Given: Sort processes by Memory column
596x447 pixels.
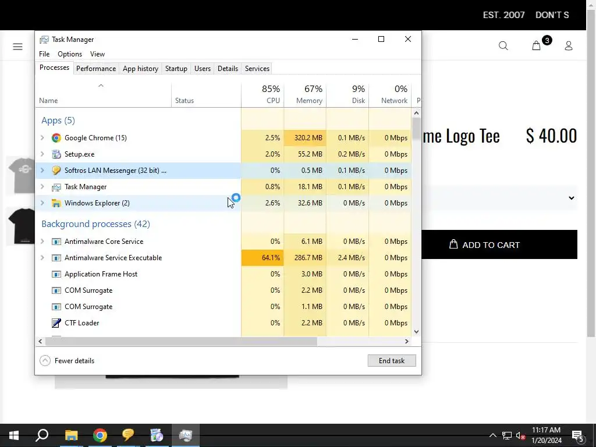Looking at the screenshot, I should (x=305, y=95).
